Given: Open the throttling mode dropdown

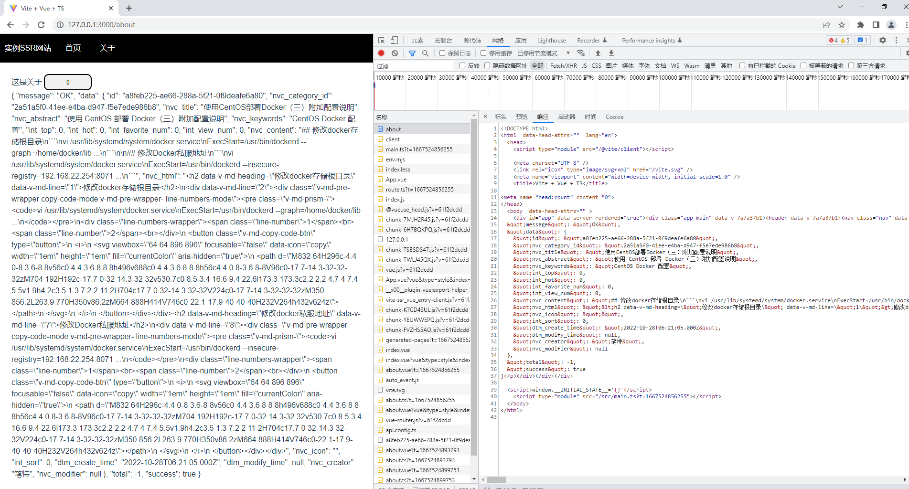Looking at the screenshot, I should 544,53.
